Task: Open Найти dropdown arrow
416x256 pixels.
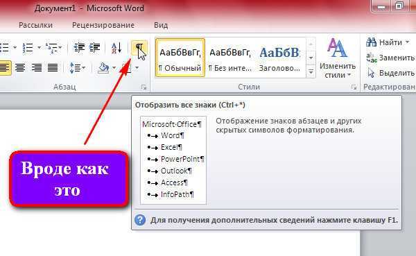Action: [x=407, y=42]
